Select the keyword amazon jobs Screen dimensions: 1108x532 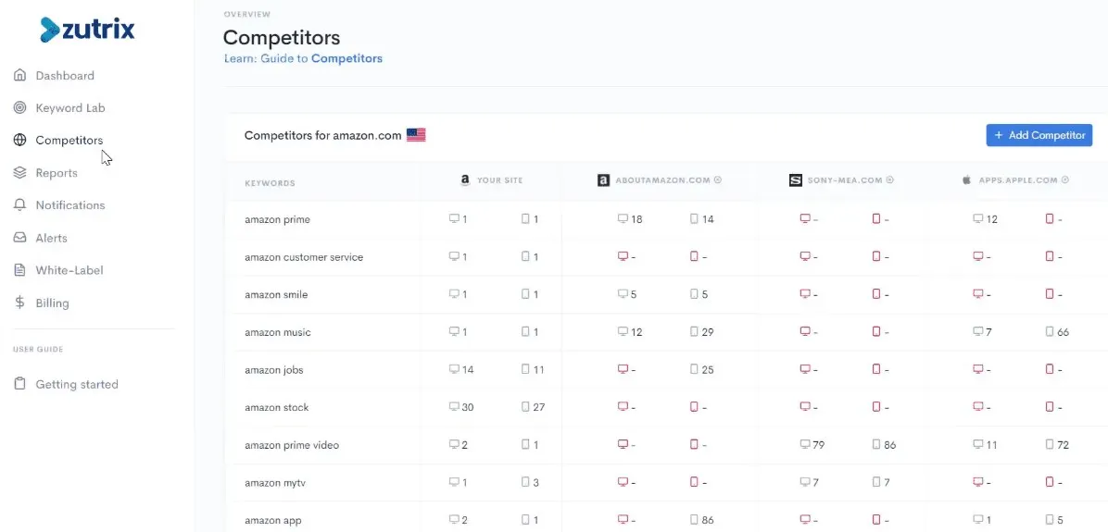(275, 370)
